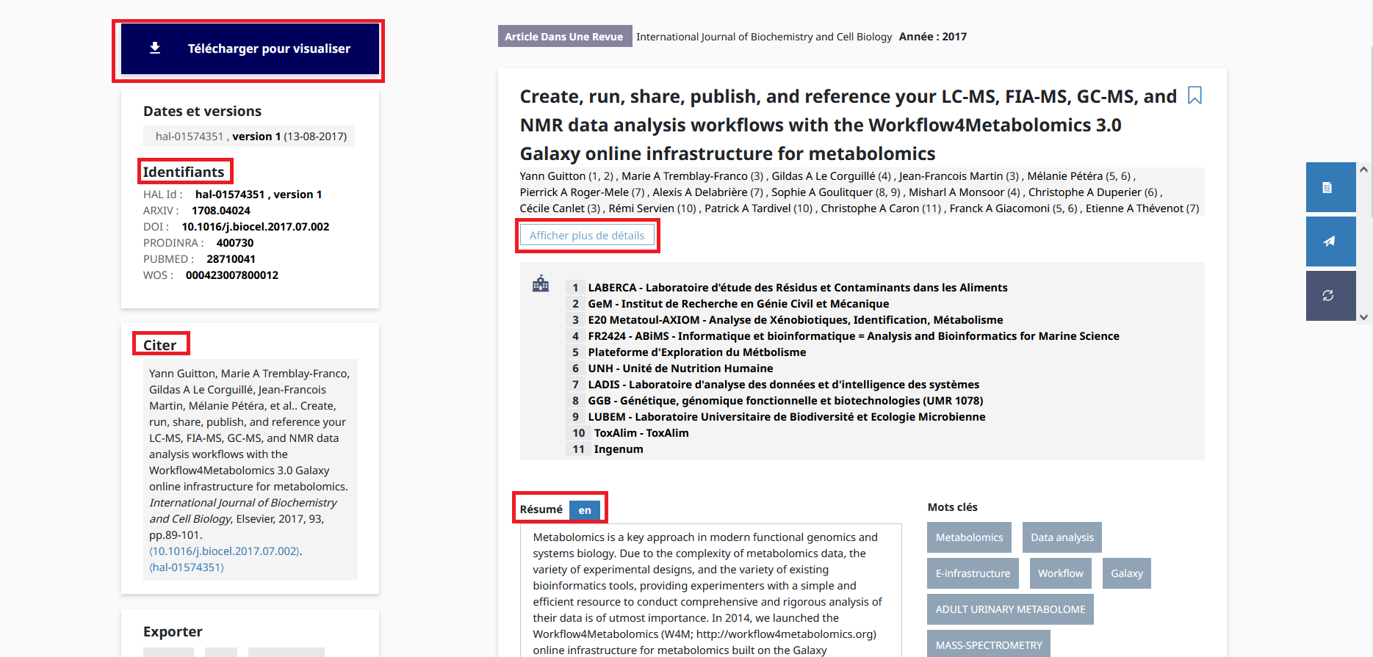The width and height of the screenshot is (1373, 657).
Task: Open the GeM Institut de Recherche affiliation
Action: [738, 304]
